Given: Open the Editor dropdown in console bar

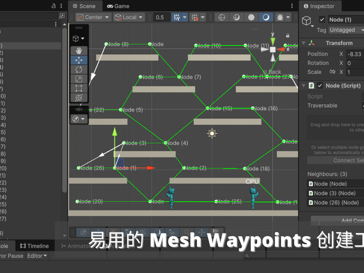Looking at the screenshot, I should tap(37, 256).
